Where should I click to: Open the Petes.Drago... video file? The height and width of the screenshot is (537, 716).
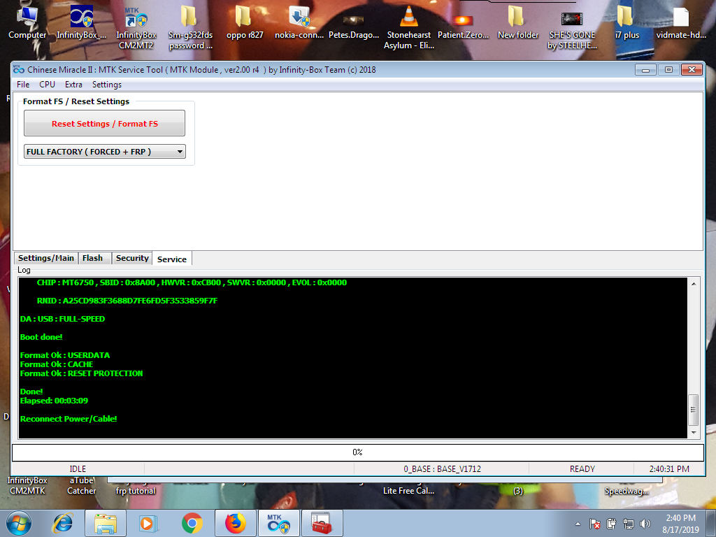pos(353,25)
